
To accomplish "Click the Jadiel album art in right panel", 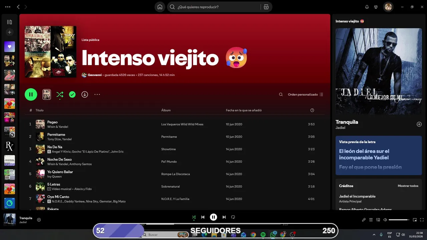I will (379, 71).
